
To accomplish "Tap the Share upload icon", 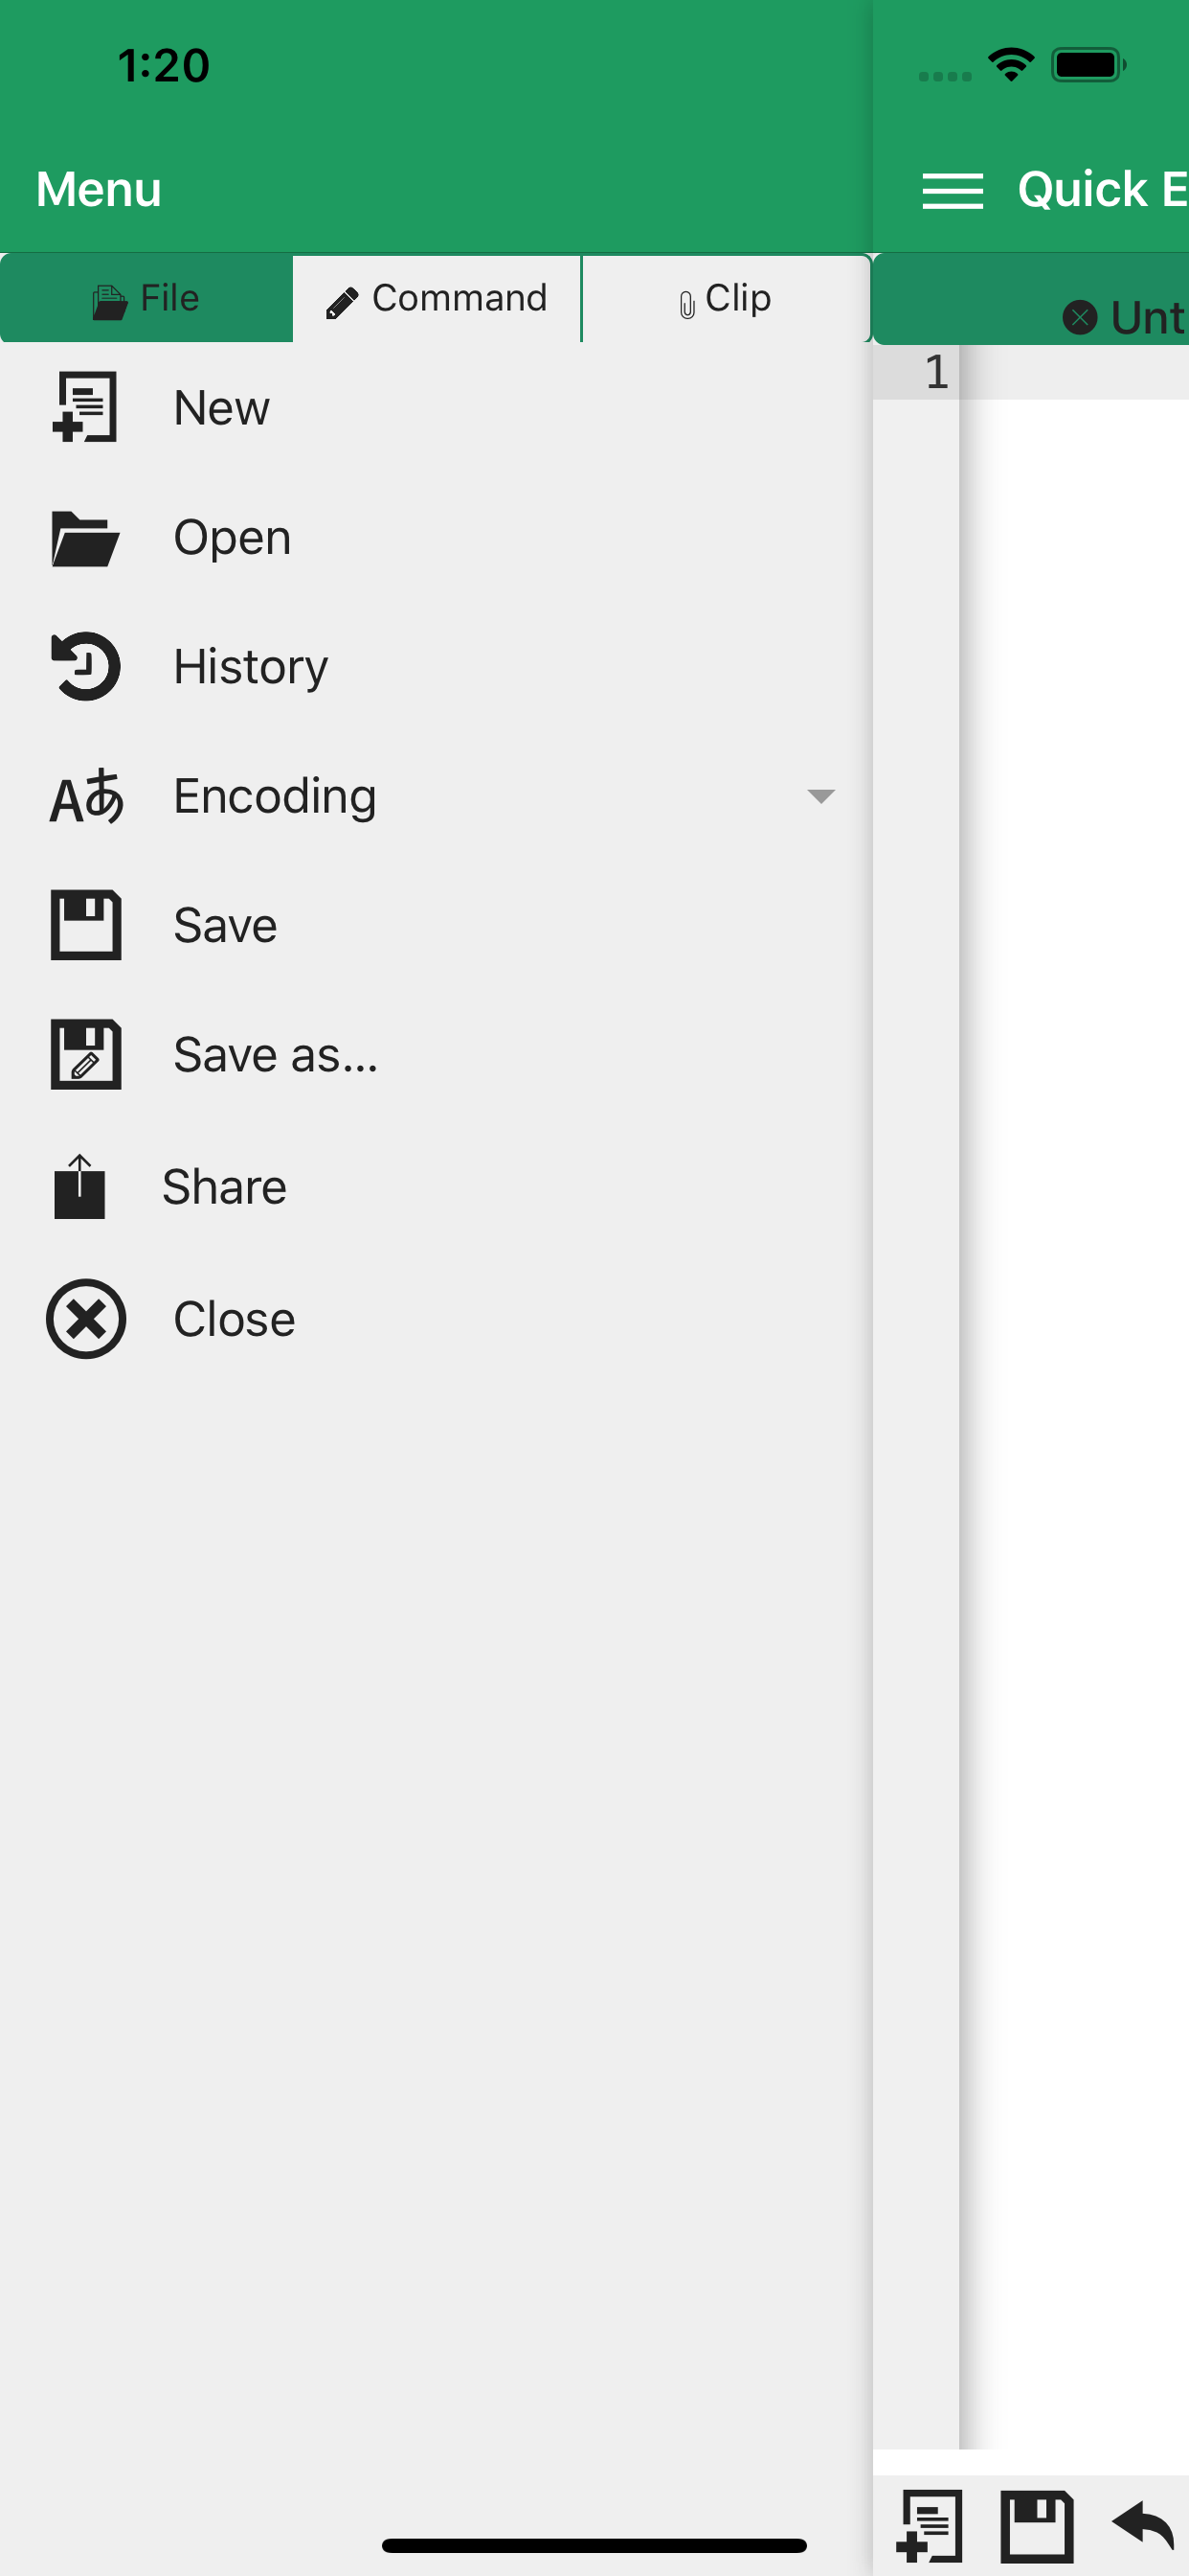I will point(79,1187).
